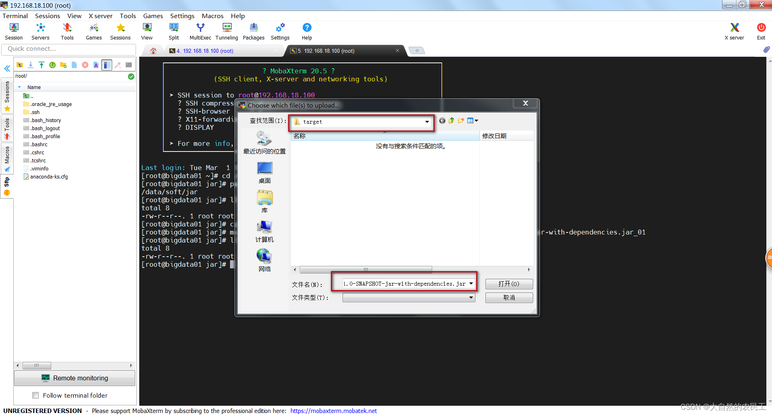Image resolution: width=772 pixels, height=415 pixels.
Task: Open view menu dropdown in upload dialog
Action: click(473, 120)
